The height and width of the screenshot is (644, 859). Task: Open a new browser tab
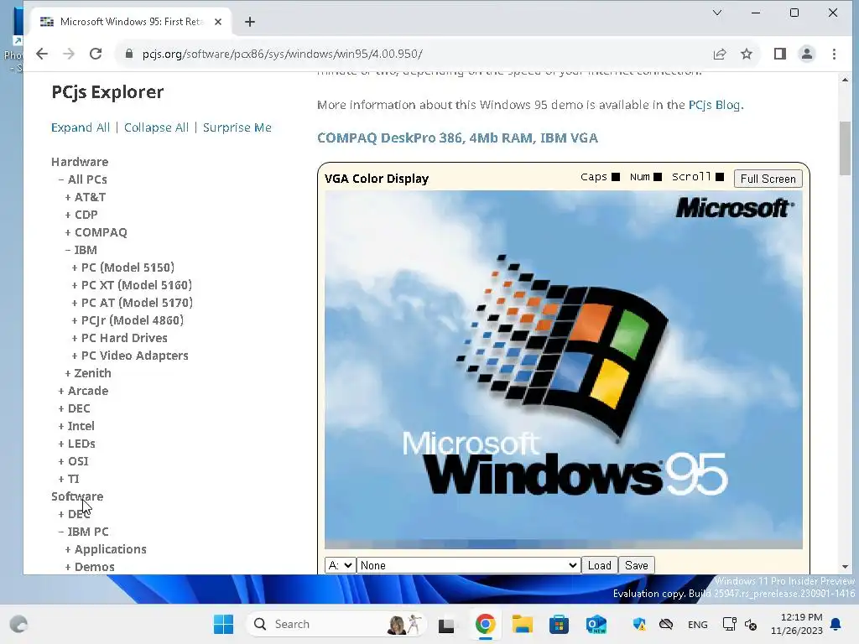tap(250, 22)
